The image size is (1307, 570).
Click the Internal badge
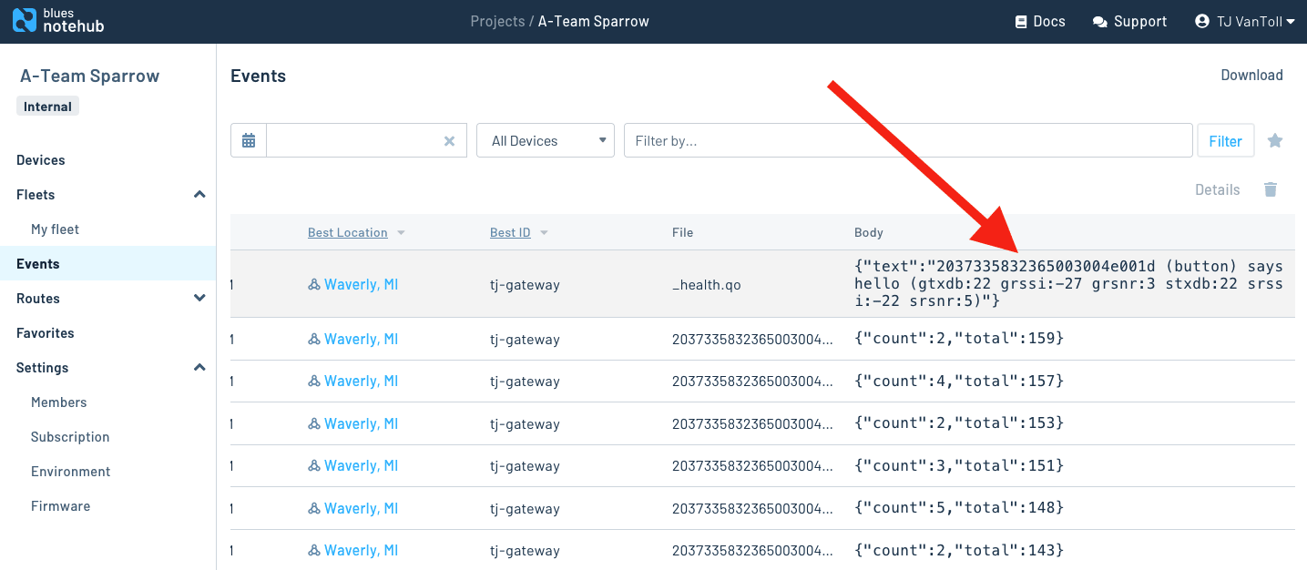point(47,107)
